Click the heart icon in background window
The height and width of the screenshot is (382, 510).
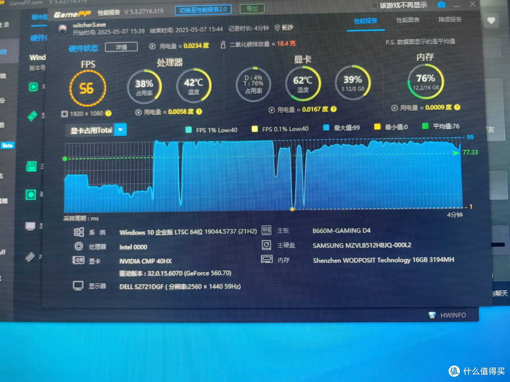[x=491, y=21]
